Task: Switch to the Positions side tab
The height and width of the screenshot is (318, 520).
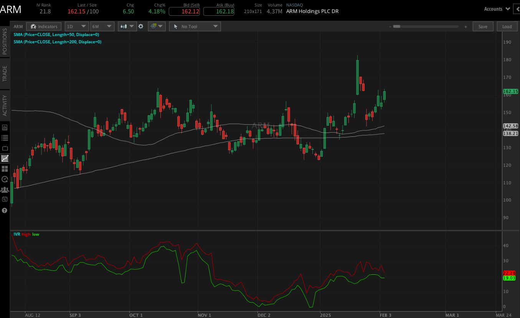Action: pyautogui.click(x=5, y=41)
